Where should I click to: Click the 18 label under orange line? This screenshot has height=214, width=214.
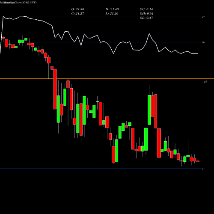coord(205,82)
